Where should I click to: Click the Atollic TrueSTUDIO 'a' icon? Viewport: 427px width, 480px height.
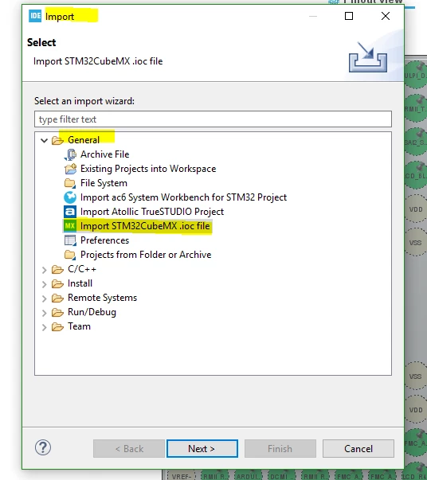pyautogui.click(x=70, y=212)
